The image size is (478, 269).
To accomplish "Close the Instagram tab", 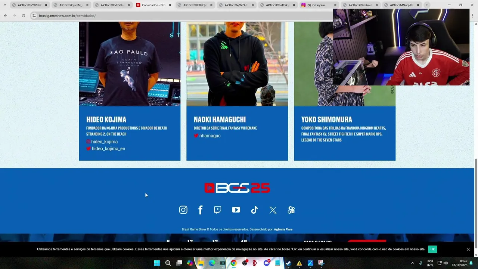I will point(335,5).
